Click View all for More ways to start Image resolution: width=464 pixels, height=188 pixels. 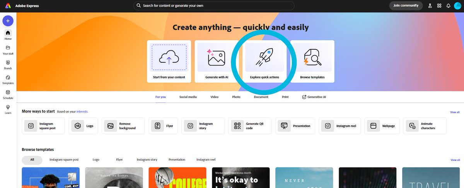pos(455,112)
